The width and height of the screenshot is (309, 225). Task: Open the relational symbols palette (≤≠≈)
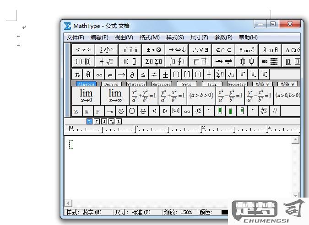(x=83, y=50)
